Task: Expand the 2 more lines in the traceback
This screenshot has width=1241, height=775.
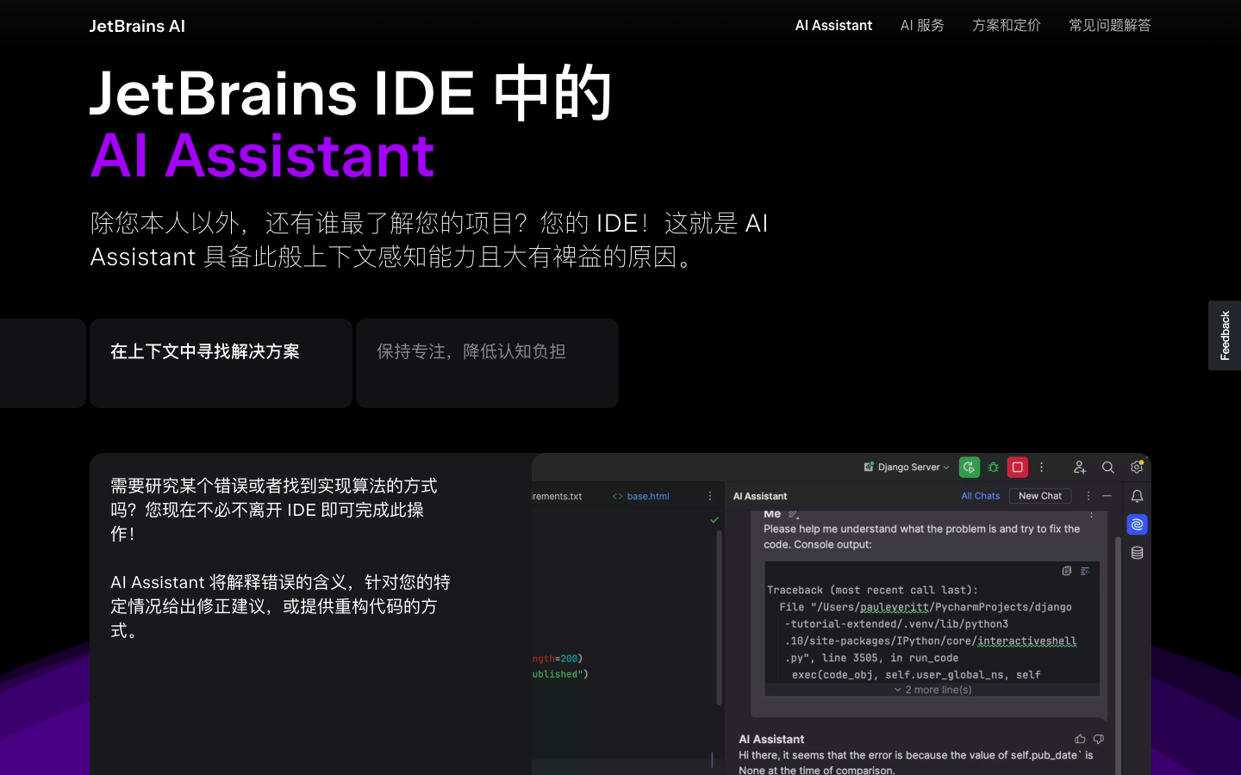Action: 932,689
